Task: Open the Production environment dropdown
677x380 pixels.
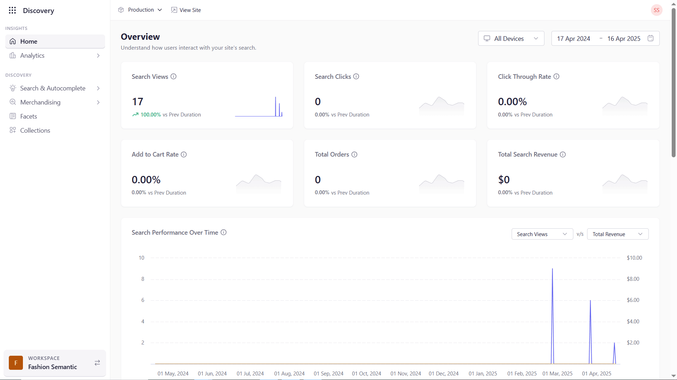Action: click(x=141, y=10)
